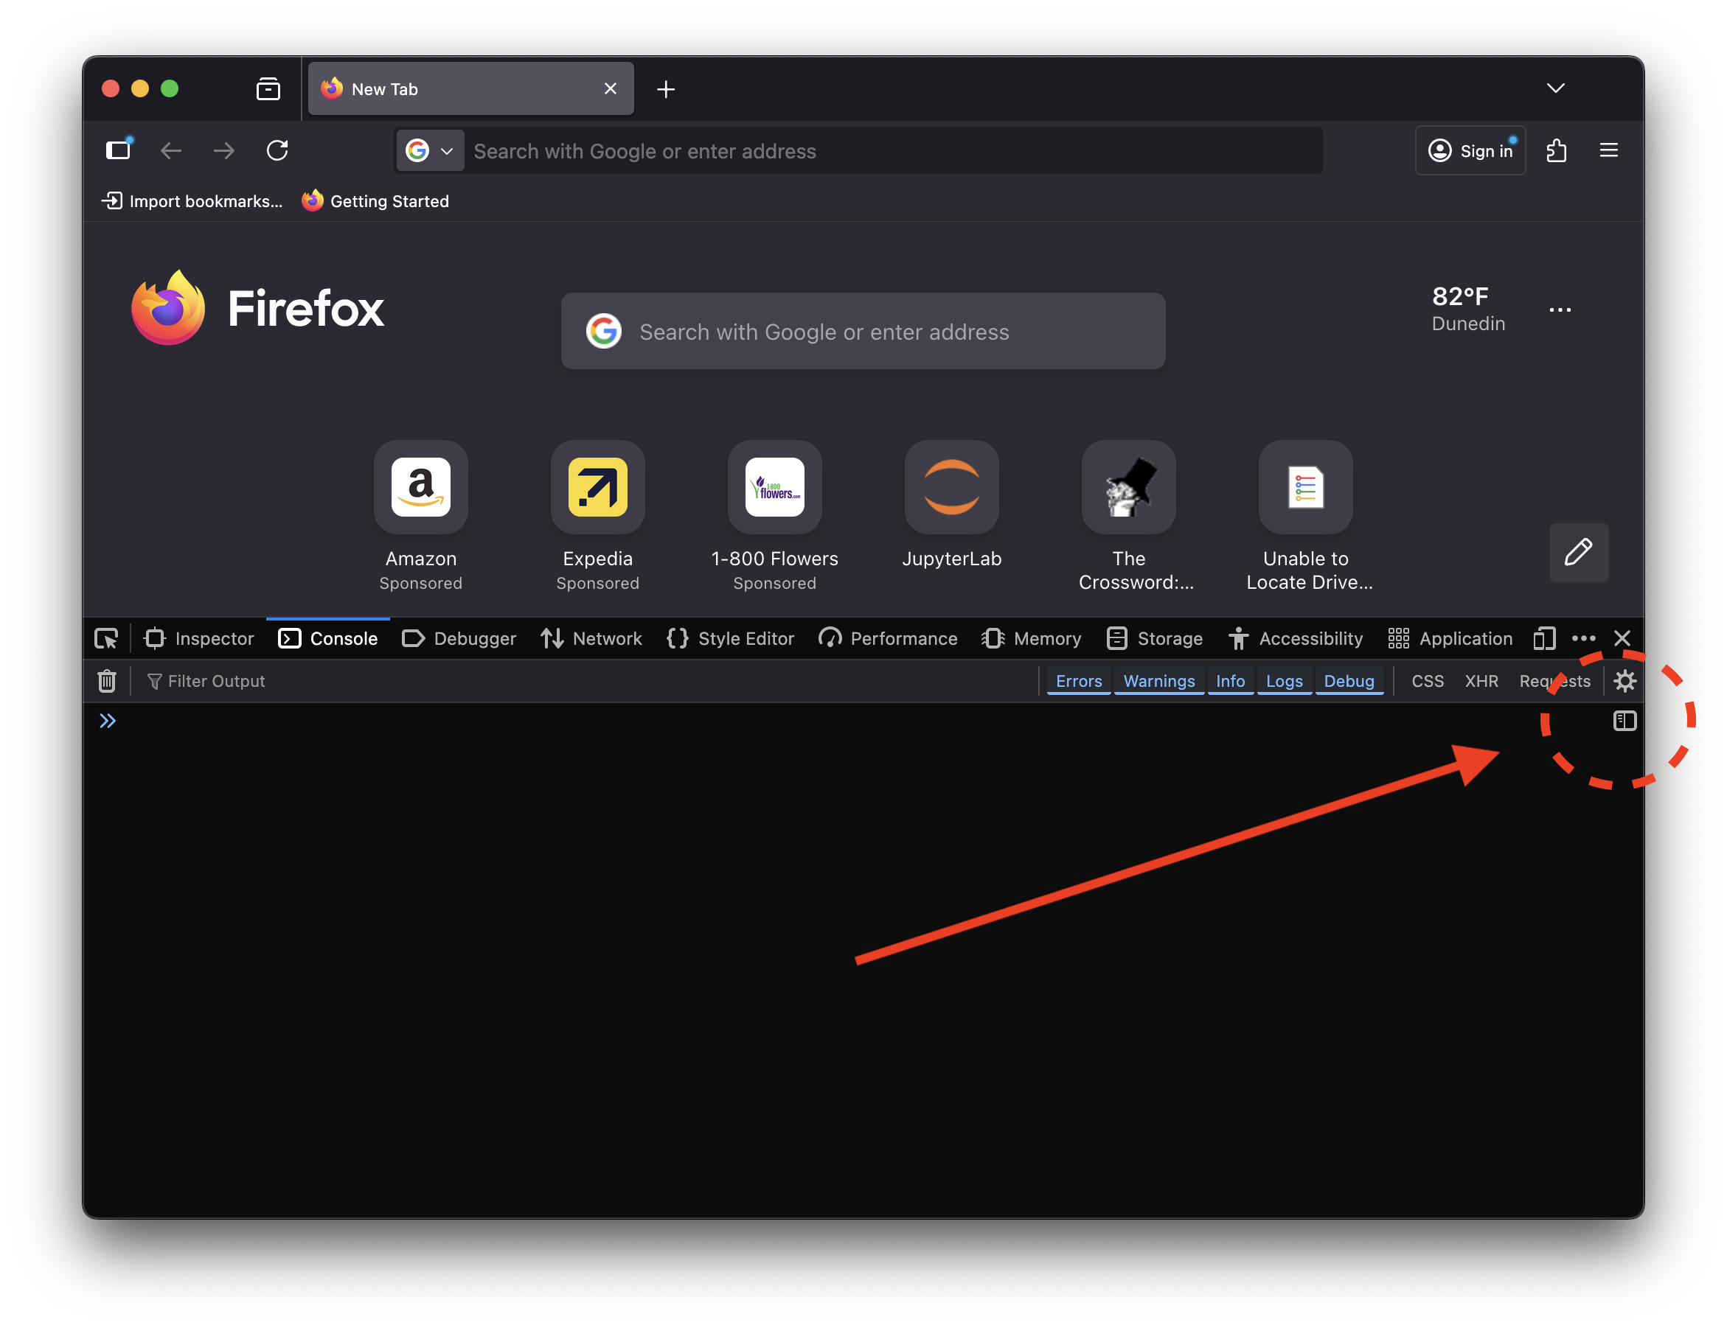Image resolution: width=1727 pixels, height=1328 pixels.
Task: Enable the CSS console filter
Action: point(1427,681)
